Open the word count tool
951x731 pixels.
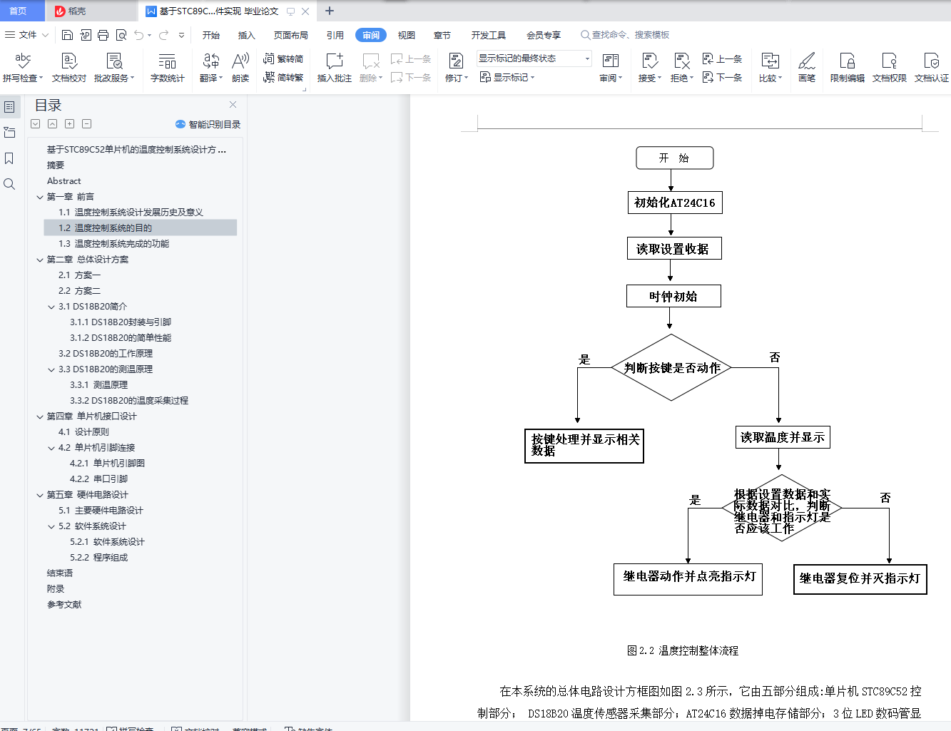click(168, 67)
